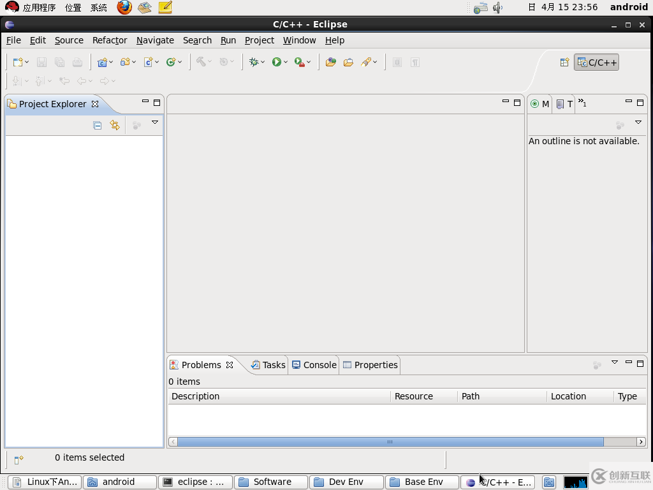653x490 pixels.
Task: Expand the New Source Folder dropdown arrow
Action: [x=134, y=63]
